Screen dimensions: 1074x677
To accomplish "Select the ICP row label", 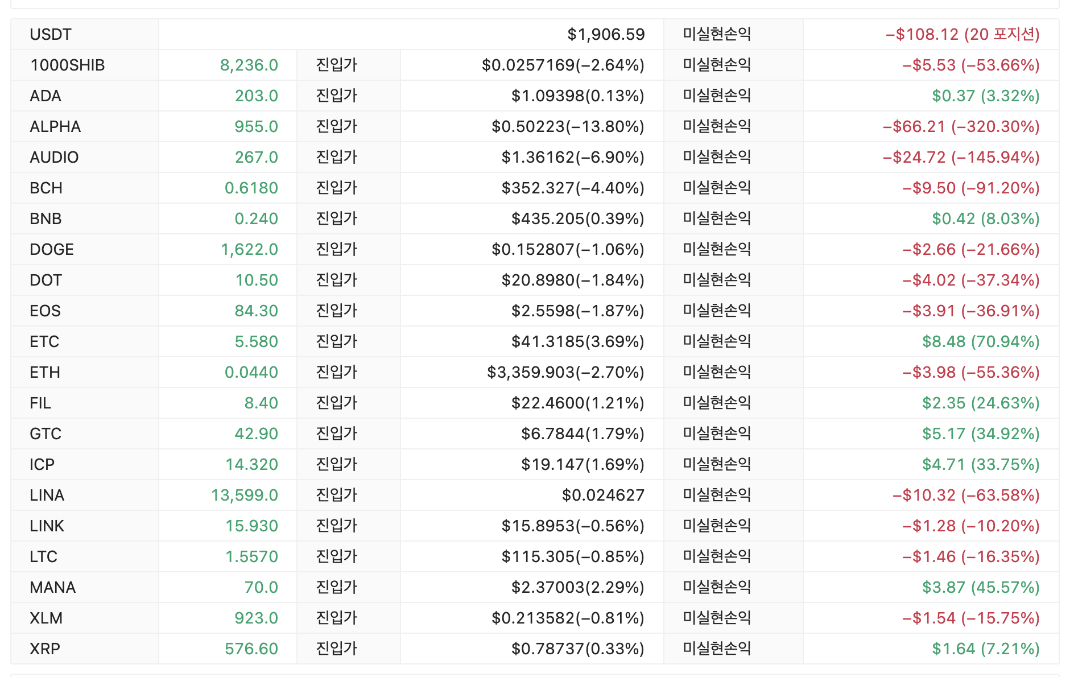I will click(x=42, y=465).
